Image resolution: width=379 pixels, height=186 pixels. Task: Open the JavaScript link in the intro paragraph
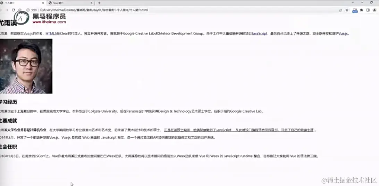[x=259, y=34]
